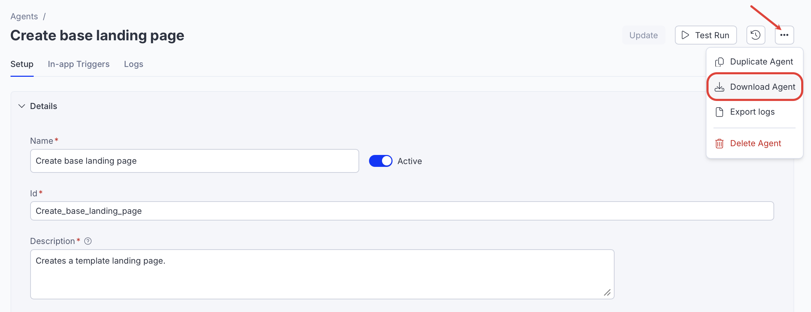The height and width of the screenshot is (312, 811).
Task: Click the Test Run play icon
Action: pyautogui.click(x=685, y=35)
